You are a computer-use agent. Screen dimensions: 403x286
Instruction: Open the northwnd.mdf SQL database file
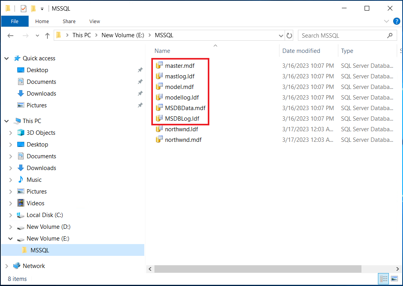(x=183, y=139)
